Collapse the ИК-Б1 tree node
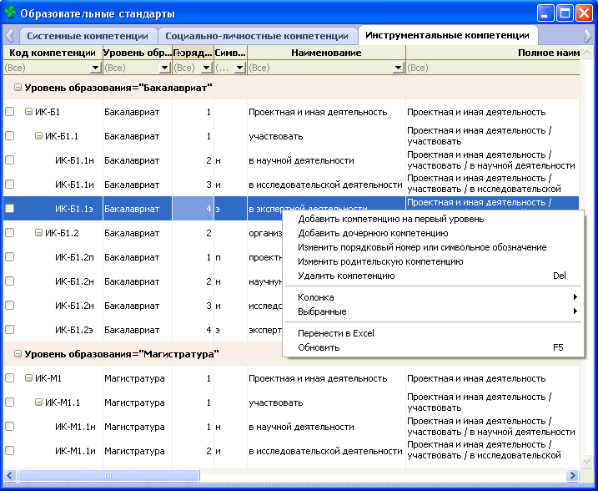The height and width of the screenshot is (491, 598). pyautogui.click(x=28, y=112)
